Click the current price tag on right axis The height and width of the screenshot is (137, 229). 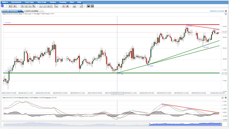pyautogui.click(x=225, y=32)
